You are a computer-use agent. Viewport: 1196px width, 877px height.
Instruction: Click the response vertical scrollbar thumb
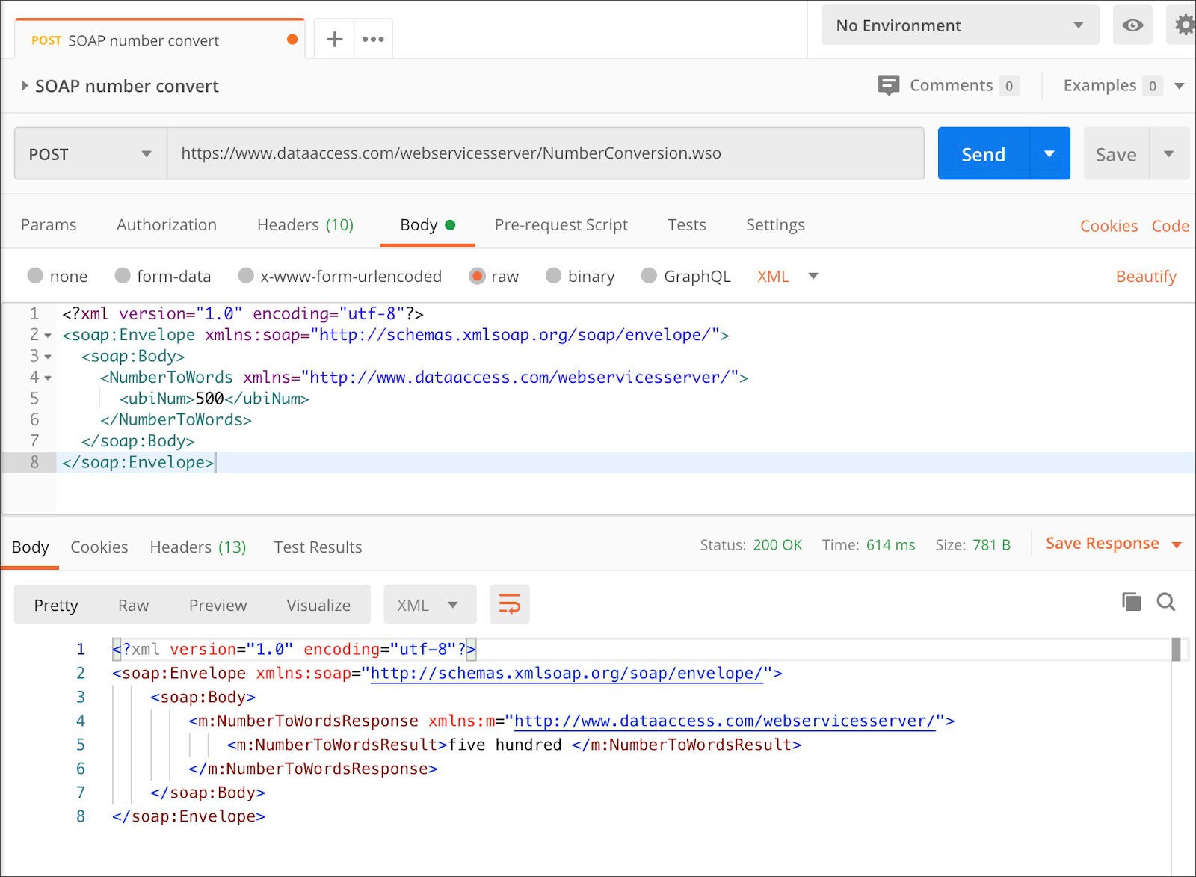[x=1176, y=649]
